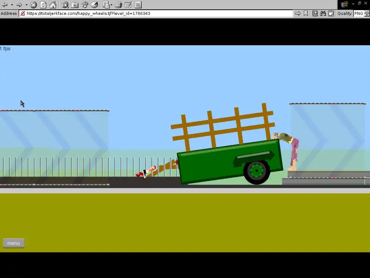The height and width of the screenshot is (278, 370).
Task: Click the Quality label
Action: pyautogui.click(x=344, y=13)
